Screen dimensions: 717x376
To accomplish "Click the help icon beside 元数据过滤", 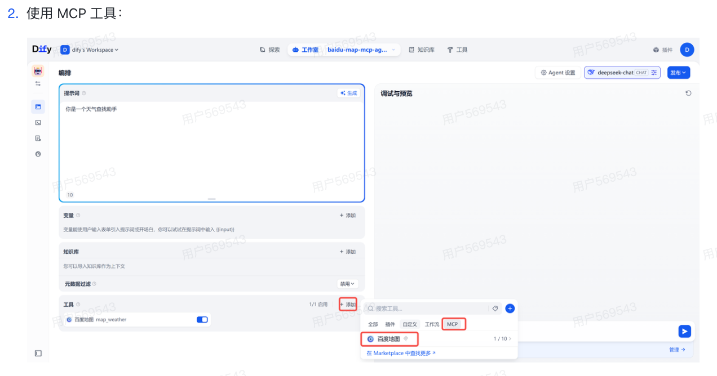I will click(94, 284).
